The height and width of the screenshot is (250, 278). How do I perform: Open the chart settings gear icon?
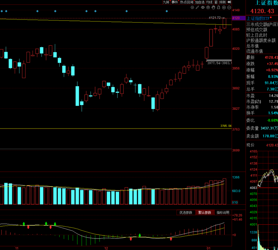tap(192, 7)
